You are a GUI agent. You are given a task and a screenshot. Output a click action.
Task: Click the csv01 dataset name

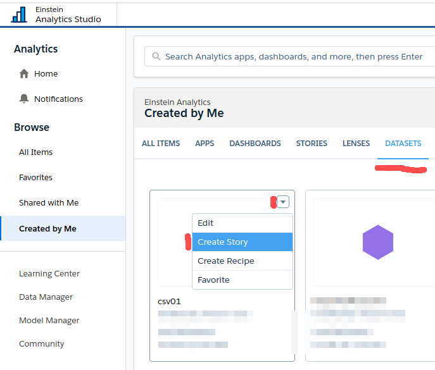pyautogui.click(x=169, y=302)
